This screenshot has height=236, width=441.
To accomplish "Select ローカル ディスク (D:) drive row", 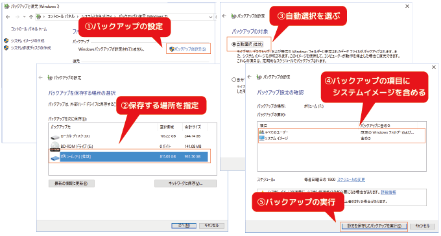I will (129, 136).
